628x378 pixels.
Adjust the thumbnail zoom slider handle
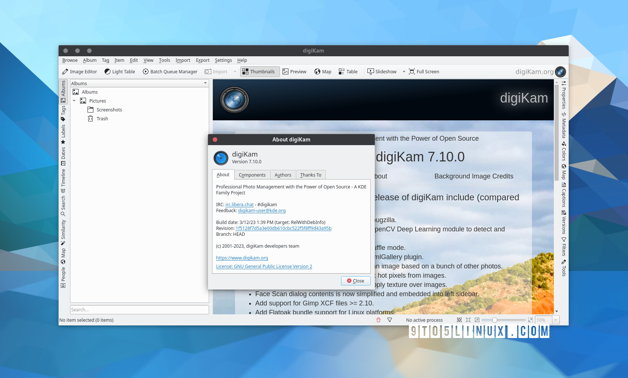[495, 320]
